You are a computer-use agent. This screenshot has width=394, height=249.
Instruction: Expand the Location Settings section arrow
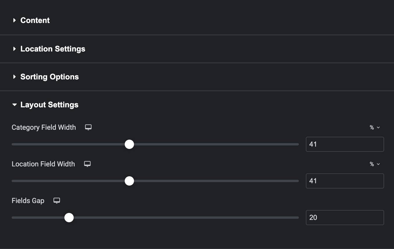click(14, 49)
